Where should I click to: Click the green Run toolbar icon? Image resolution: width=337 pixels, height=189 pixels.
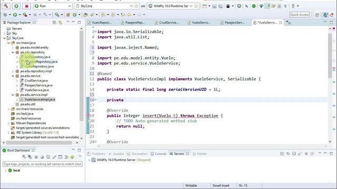(x=15, y=15)
